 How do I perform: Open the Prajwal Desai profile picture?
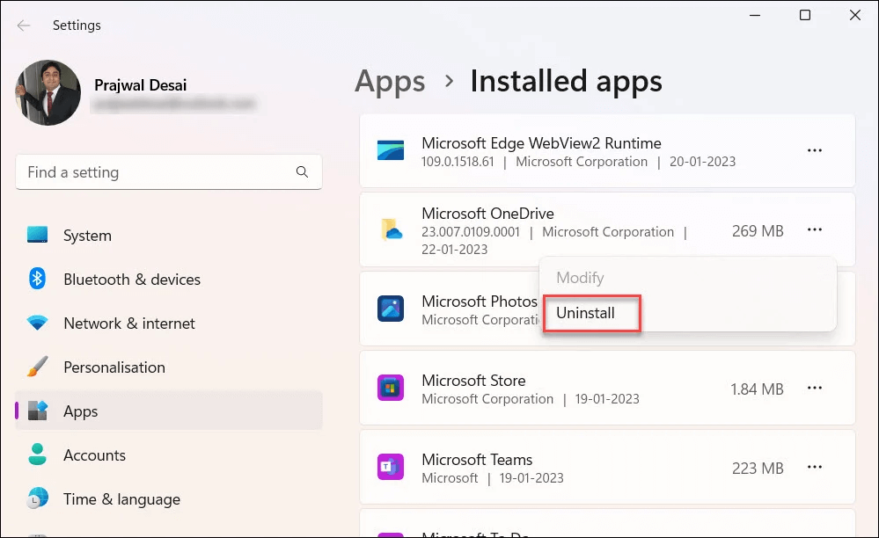point(48,93)
